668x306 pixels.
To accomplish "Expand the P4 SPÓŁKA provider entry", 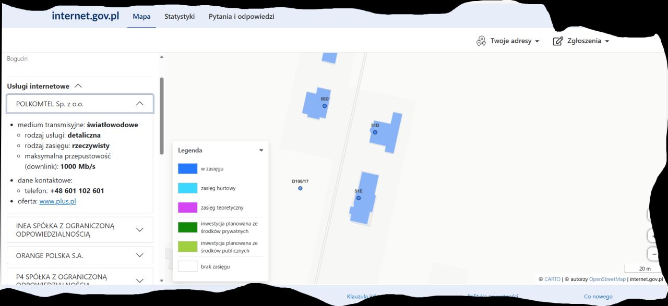I will pos(80,278).
